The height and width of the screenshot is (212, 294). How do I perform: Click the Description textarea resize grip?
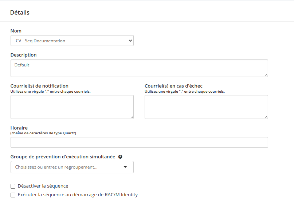[x=266, y=75]
